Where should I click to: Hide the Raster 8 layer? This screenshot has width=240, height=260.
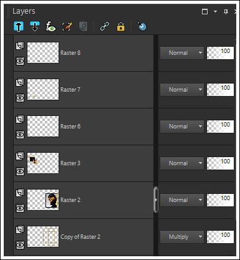click(x=20, y=61)
